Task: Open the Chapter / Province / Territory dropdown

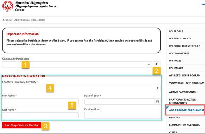Action: (82, 88)
